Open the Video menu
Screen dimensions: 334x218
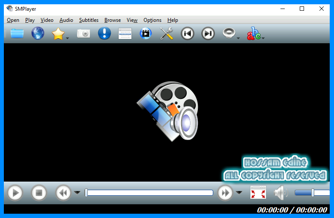click(x=47, y=20)
